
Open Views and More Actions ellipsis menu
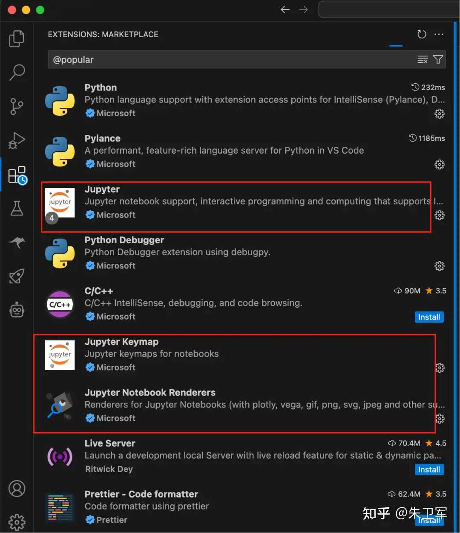click(439, 35)
